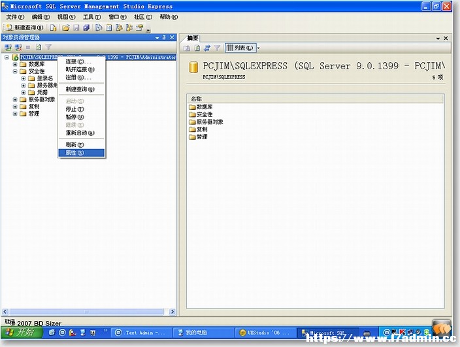Click the registered servers toolbar icon
Viewport: 460px width, 347px height.
[99, 27]
